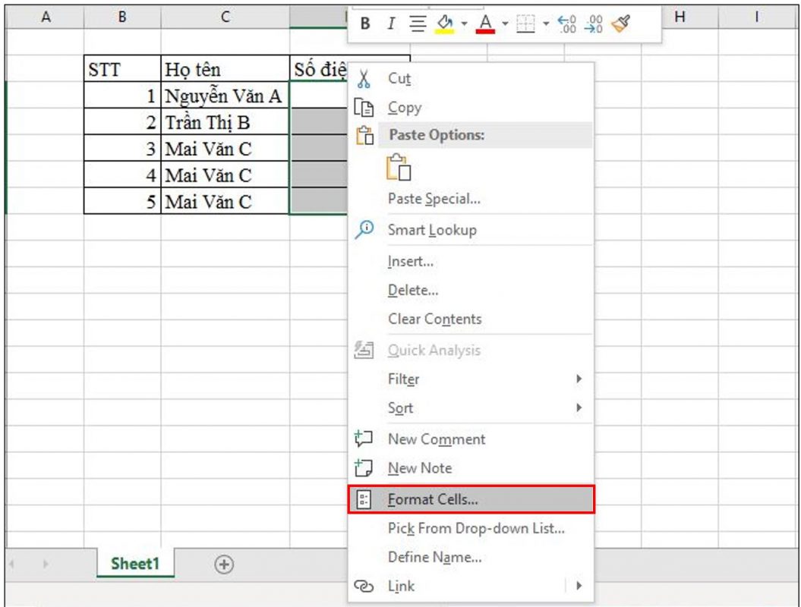Screen dimensions: 801x607
Task: Open the font color dropdown arrow
Action: [505, 24]
